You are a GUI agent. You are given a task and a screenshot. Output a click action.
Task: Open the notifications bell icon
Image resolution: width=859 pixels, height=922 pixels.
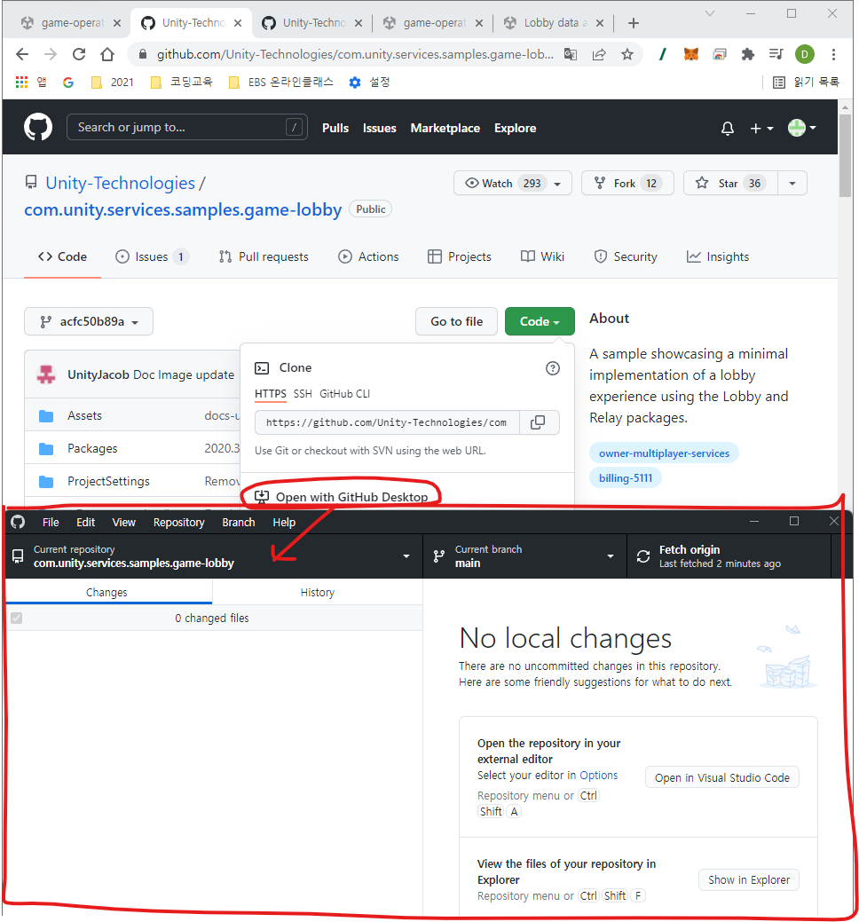click(x=728, y=128)
